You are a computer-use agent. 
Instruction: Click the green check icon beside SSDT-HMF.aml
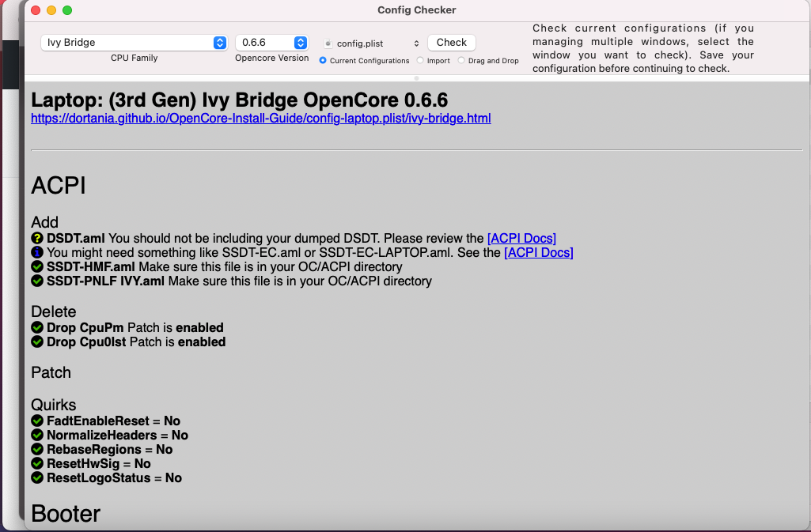point(37,266)
